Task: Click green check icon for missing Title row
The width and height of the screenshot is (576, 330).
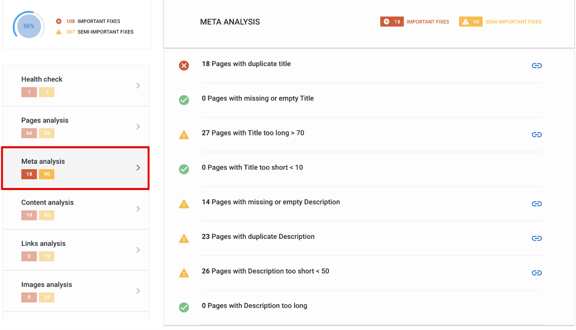Action: pos(184,100)
